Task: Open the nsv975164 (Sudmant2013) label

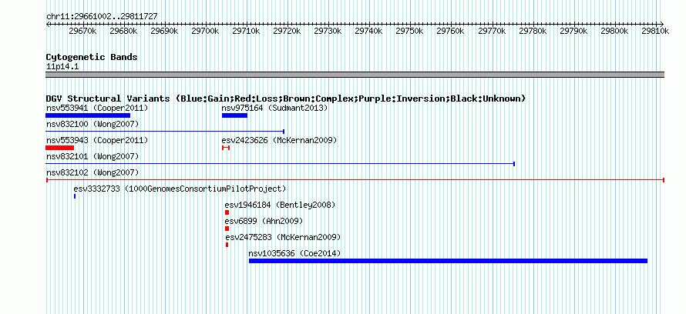Action: tap(274, 108)
